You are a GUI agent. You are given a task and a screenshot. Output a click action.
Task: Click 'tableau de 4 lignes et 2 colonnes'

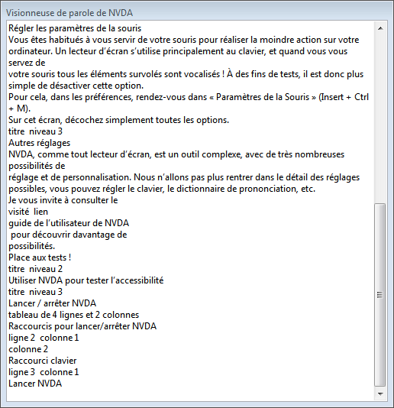pyautogui.click(x=73, y=315)
